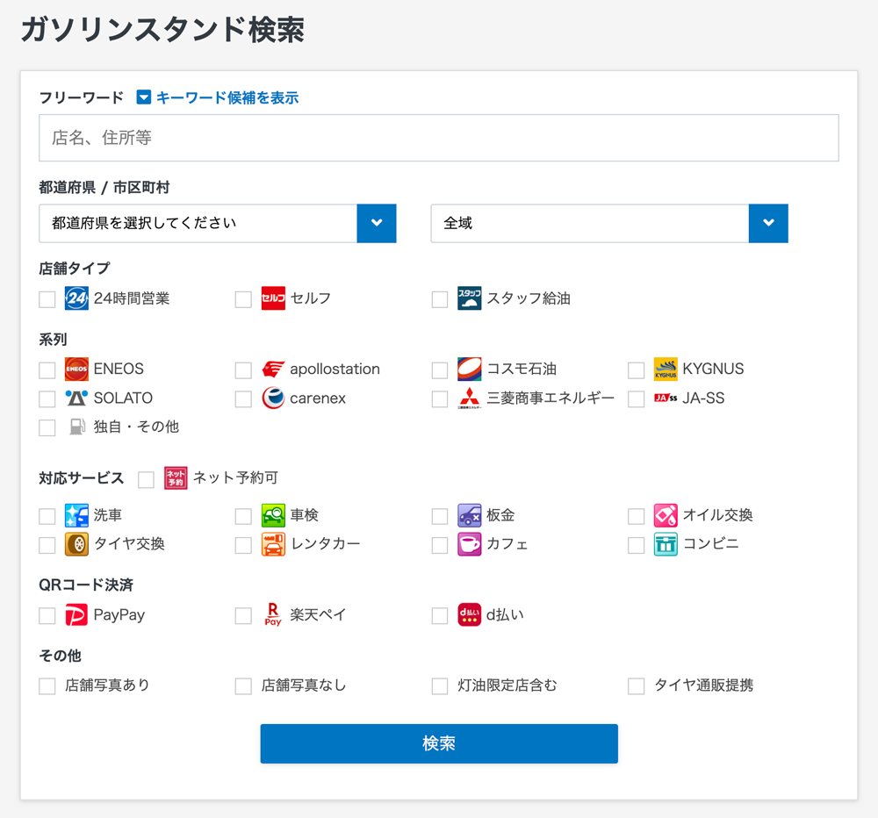This screenshot has height=818, width=878.
Task: Click the PayPay logo icon
Action: pos(76,614)
